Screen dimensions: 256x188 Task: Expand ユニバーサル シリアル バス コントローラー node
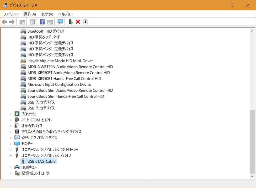[x=11, y=150]
